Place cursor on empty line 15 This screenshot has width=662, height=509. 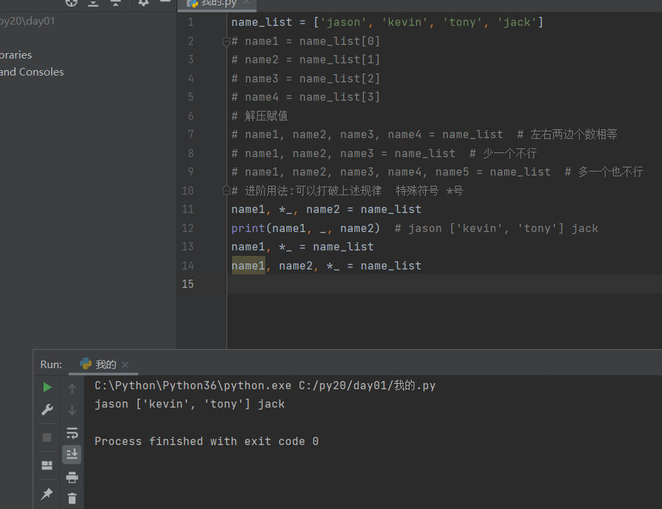pos(444,284)
